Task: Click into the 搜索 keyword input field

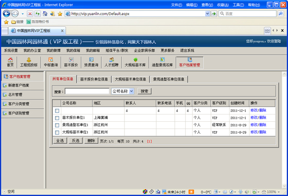Action: 87,91
